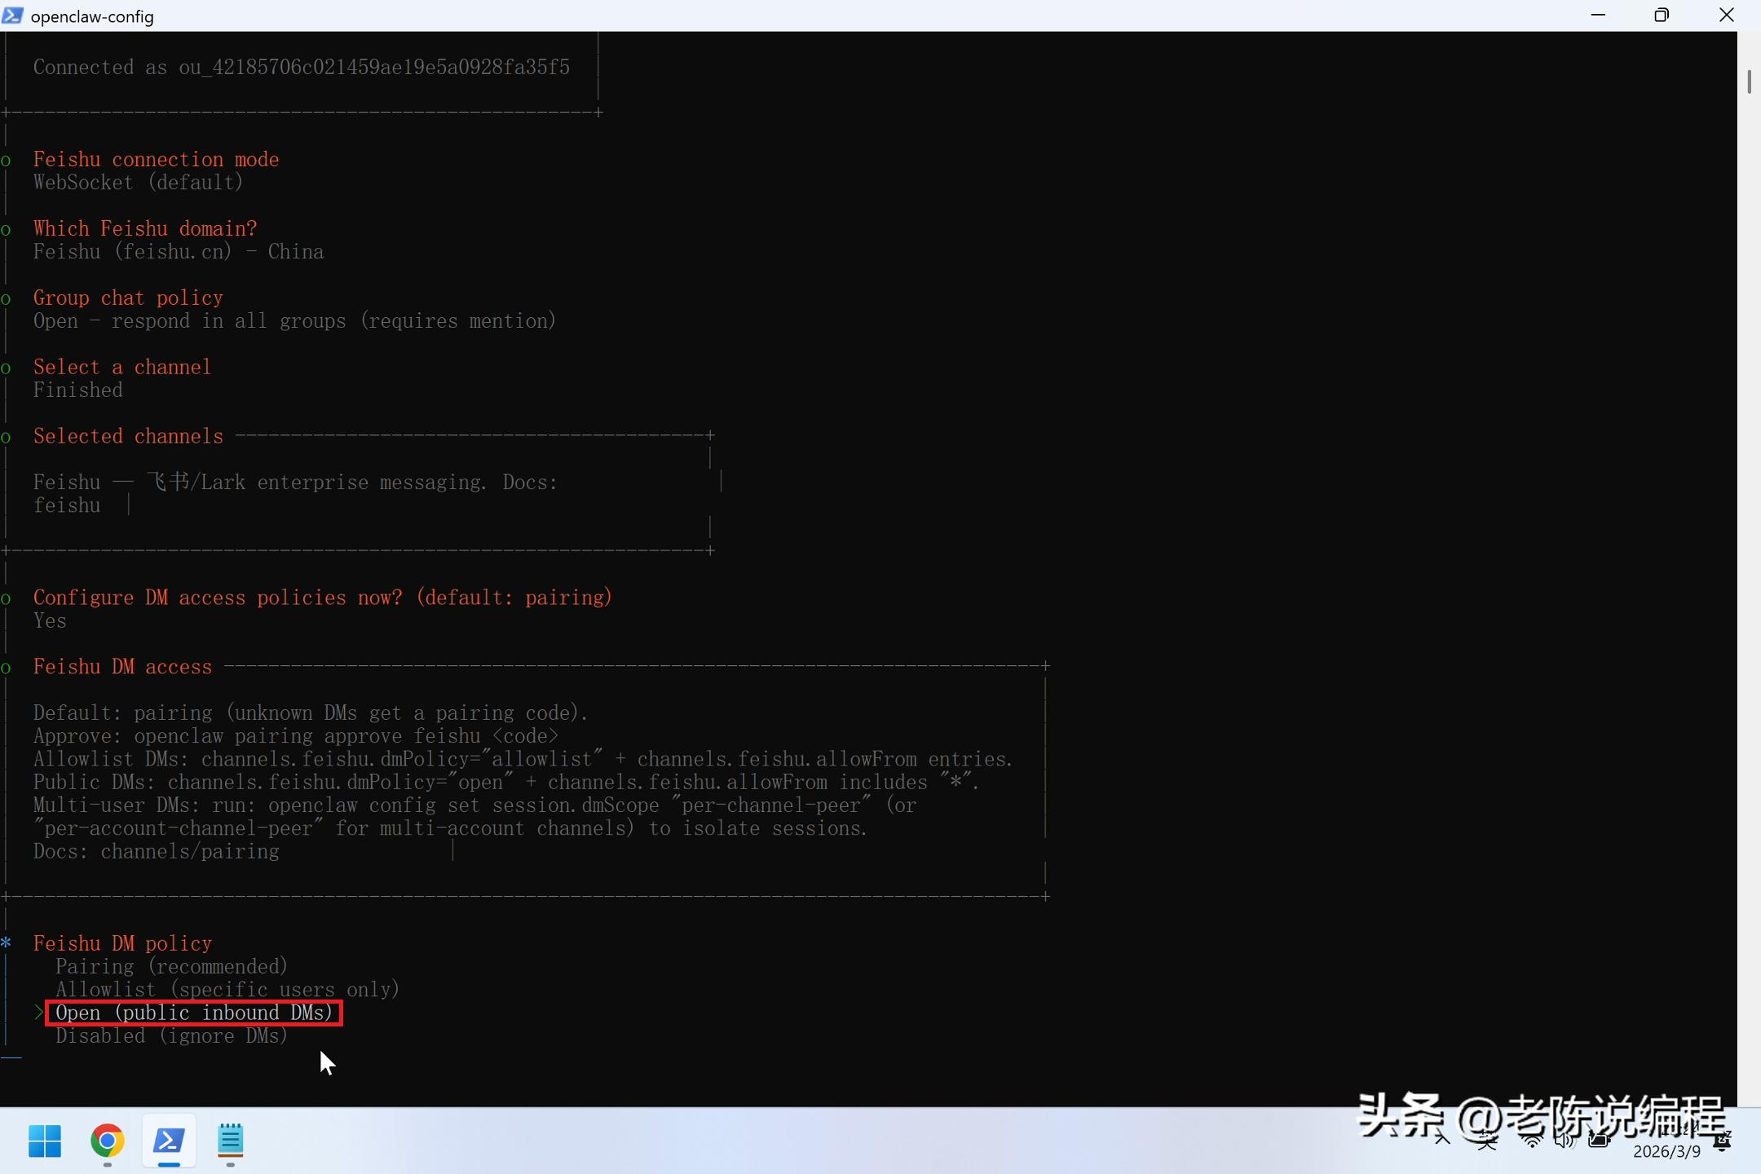Click the PowerShell icon in title bar

[x=12, y=15]
